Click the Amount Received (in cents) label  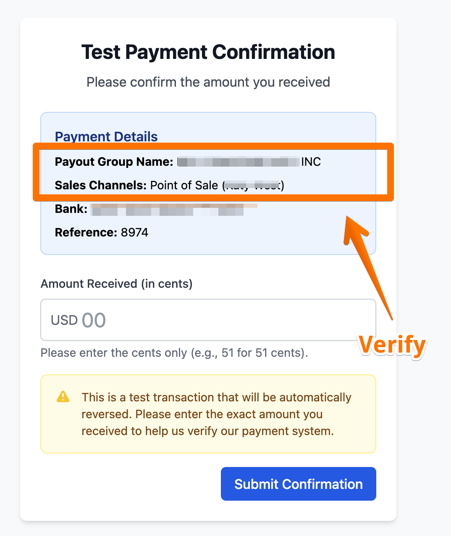pos(116,284)
